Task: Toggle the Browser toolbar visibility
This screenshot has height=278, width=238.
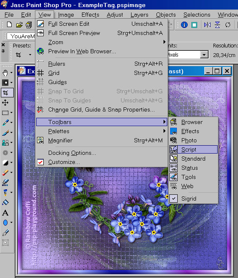Action: tap(193, 122)
